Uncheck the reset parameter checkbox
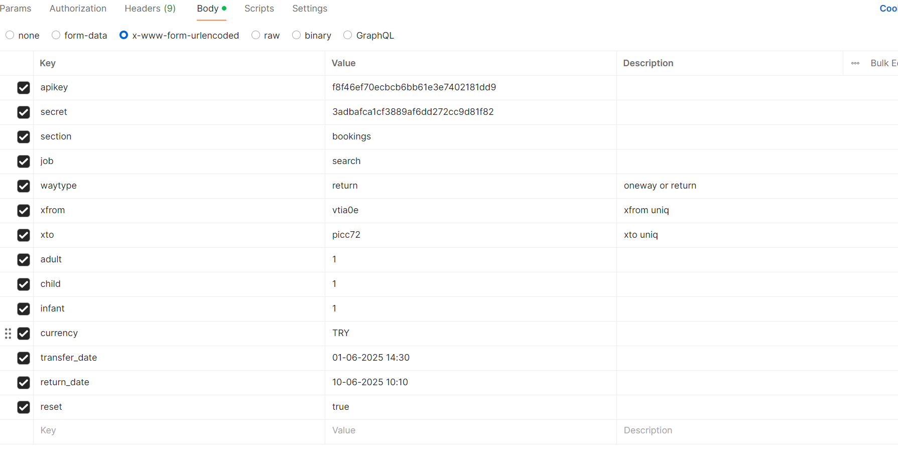Image resolution: width=898 pixels, height=476 pixels. tap(24, 407)
